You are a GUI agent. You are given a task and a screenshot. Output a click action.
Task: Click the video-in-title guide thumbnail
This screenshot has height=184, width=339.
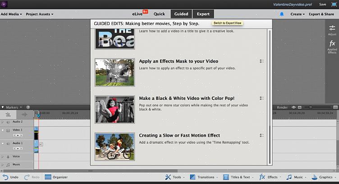(115, 39)
